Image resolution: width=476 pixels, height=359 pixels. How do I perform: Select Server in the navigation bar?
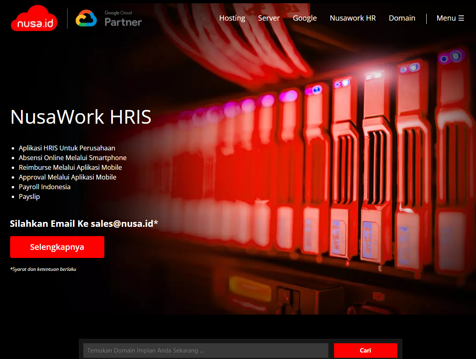[269, 18]
